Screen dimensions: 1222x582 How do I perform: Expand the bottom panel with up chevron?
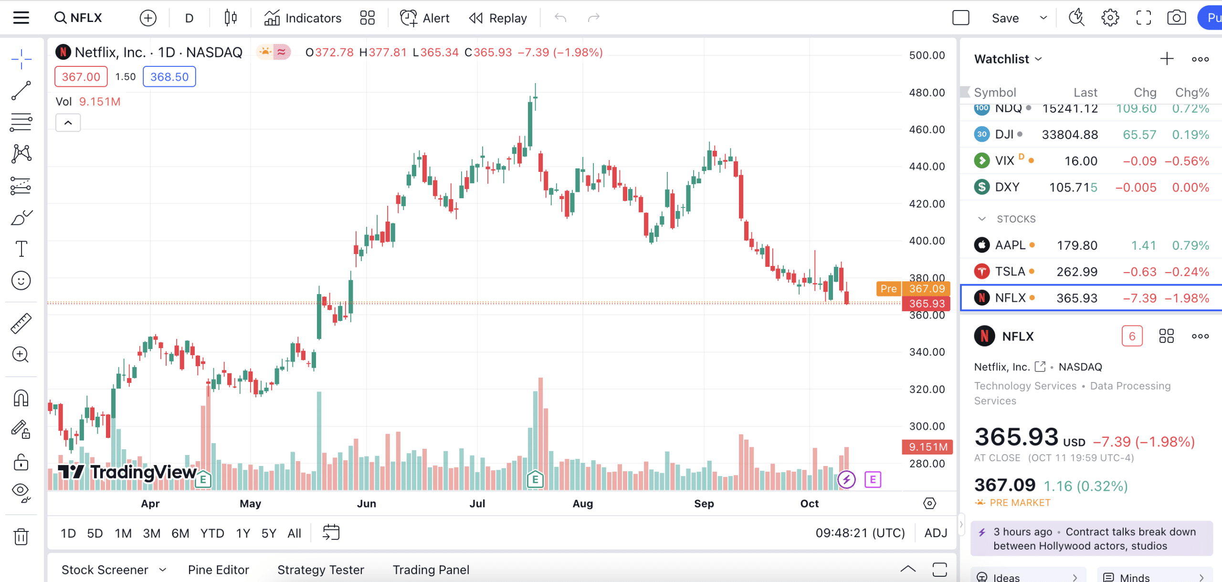pyautogui.click(x=908, y=569)
